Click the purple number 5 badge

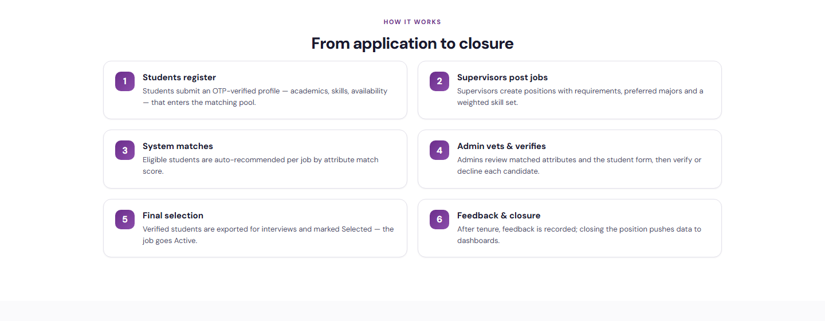[x=125, y=220]
